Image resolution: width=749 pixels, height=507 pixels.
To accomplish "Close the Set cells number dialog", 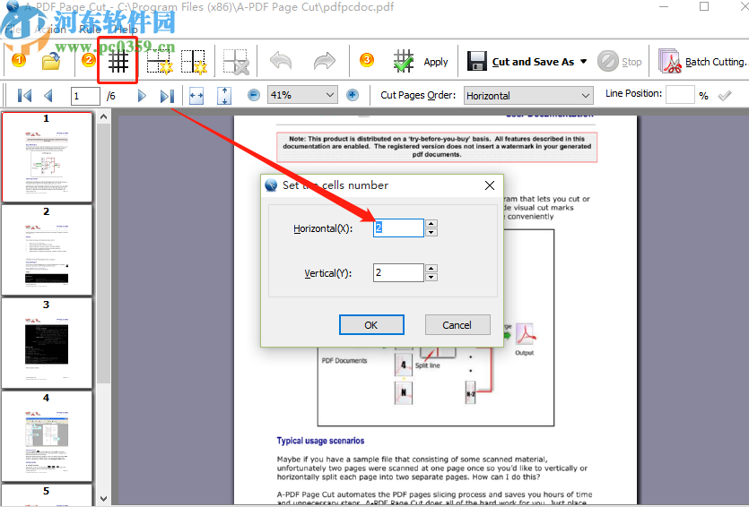I will pos(490,185).
